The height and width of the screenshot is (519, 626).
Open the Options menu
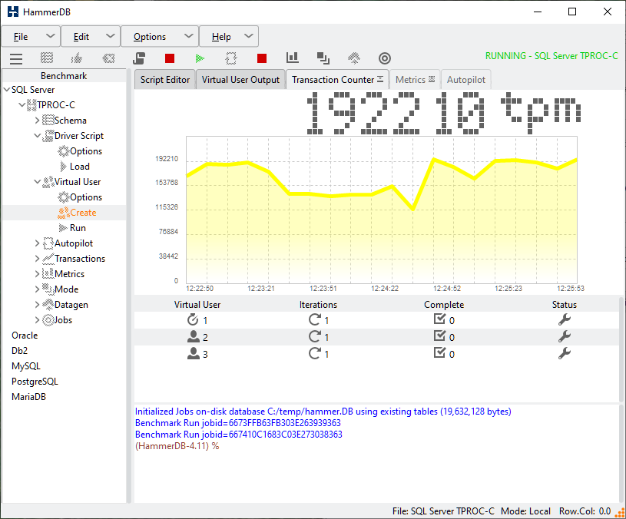point(160,37)
